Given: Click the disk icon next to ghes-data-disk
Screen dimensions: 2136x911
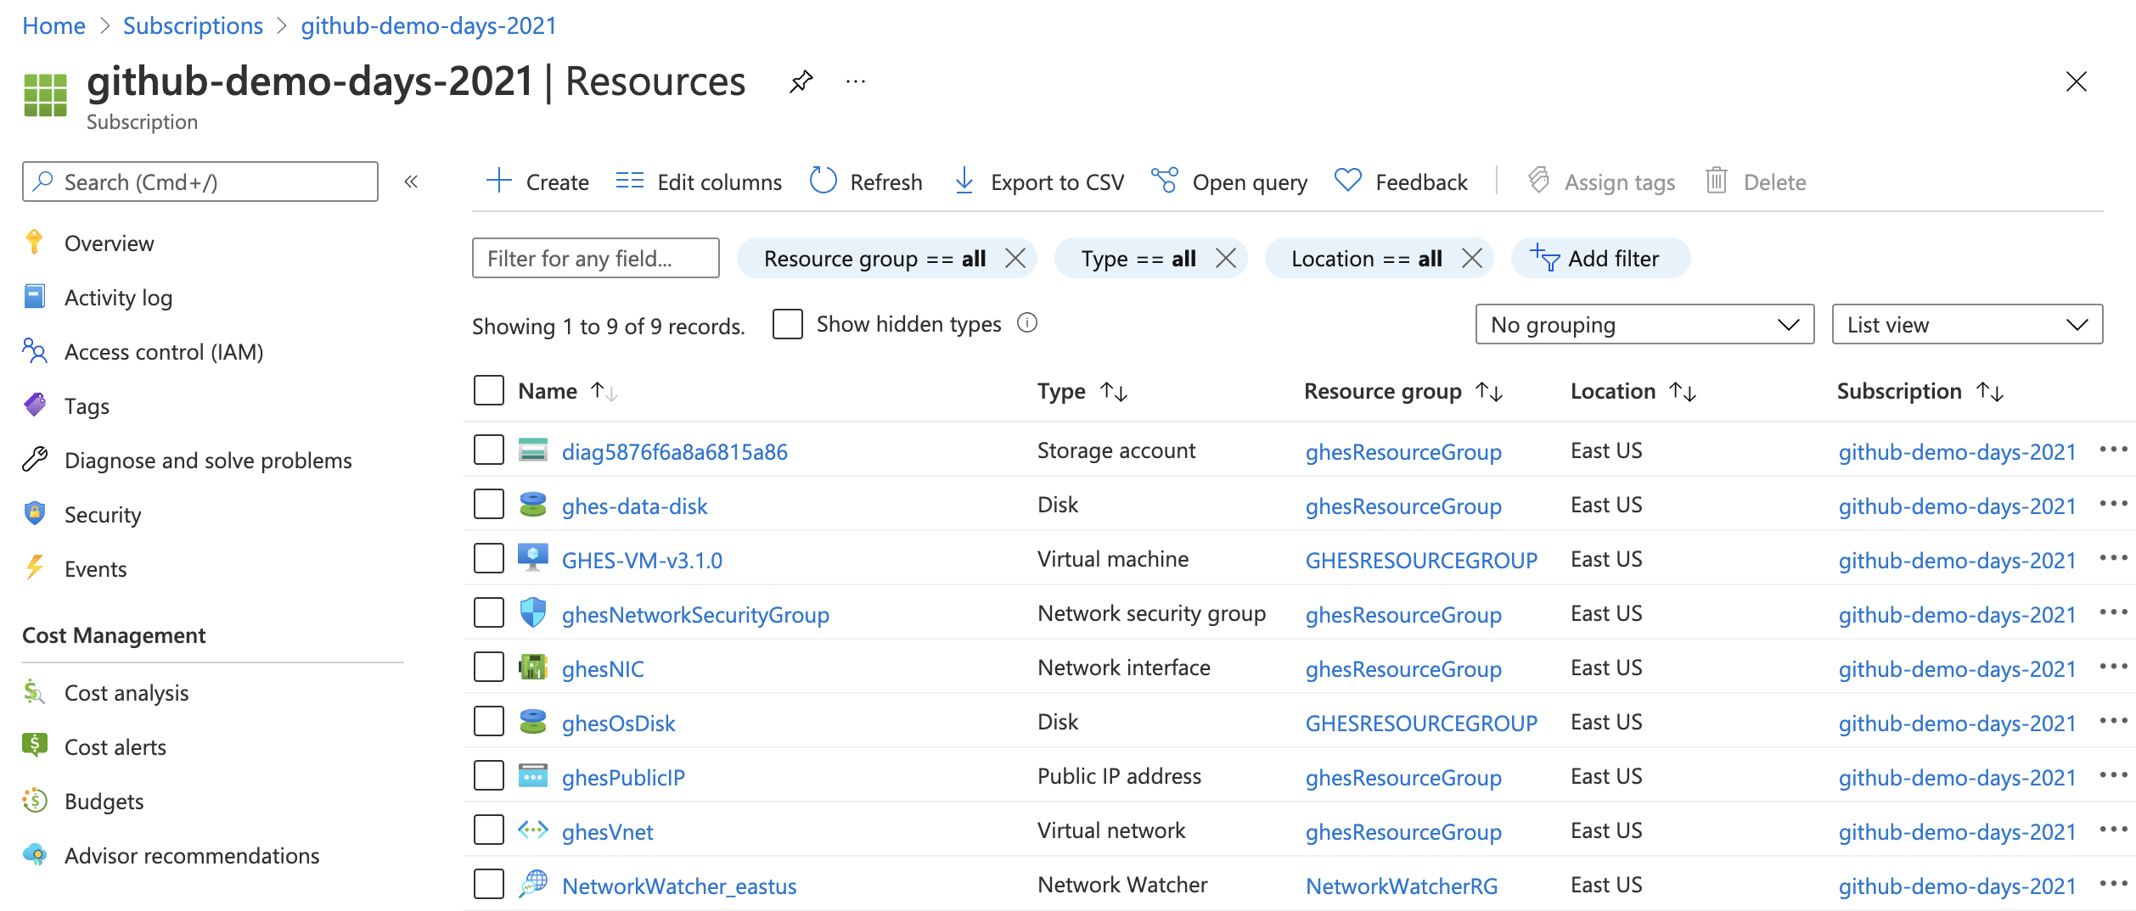Looking at the screenshot, I should tap(533, 504).
